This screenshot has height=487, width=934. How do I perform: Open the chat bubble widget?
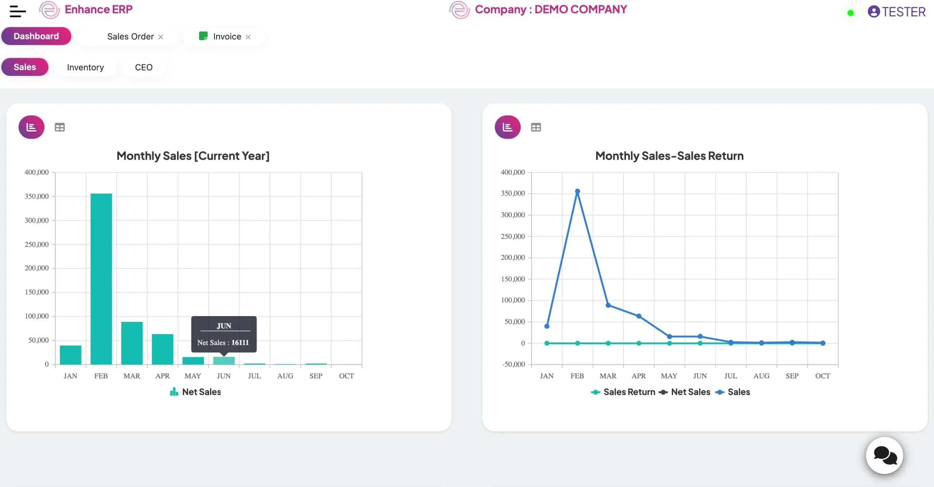pyautogui.click(x=884, y=455)
